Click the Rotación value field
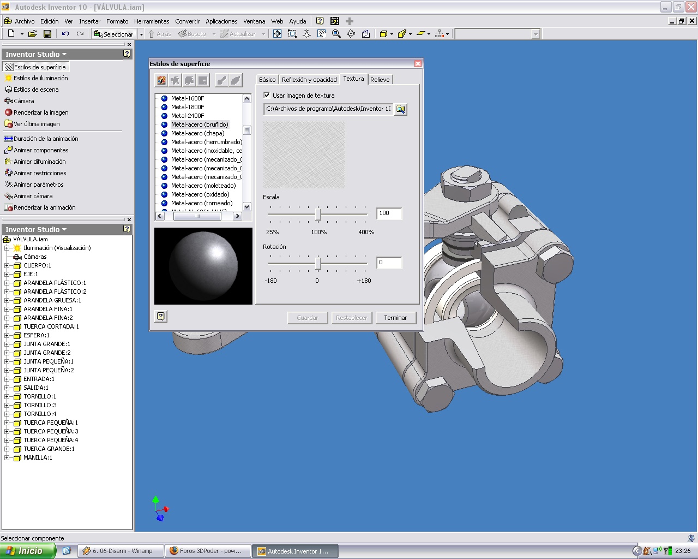This screenshot has width=698, height=559. point(389,263)
